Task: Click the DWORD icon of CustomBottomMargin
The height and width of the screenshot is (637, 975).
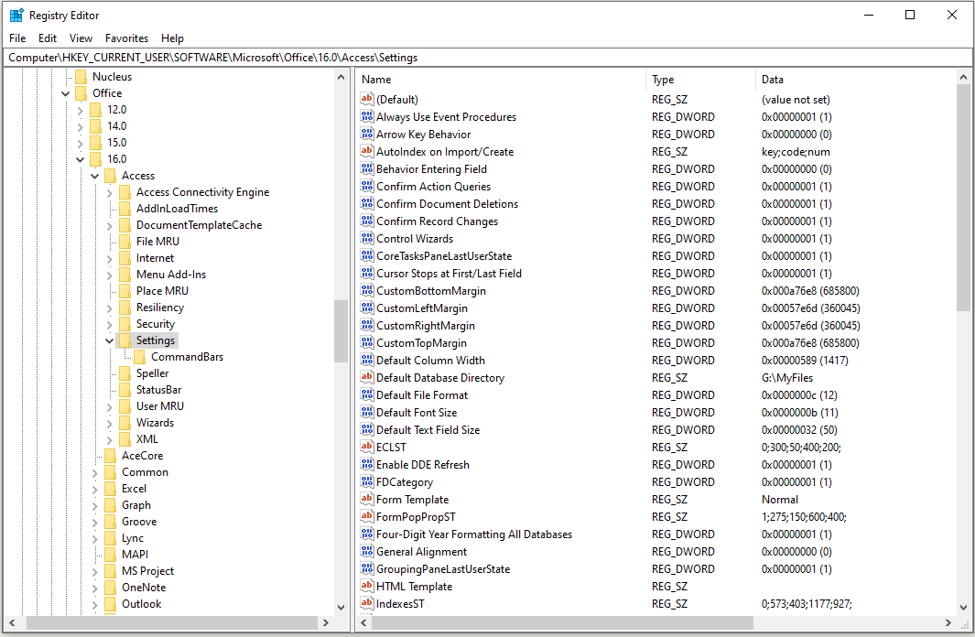Action: [367, 290]
